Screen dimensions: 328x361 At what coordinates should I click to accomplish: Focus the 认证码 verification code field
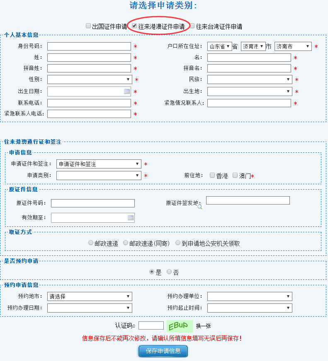pos(151,325)
